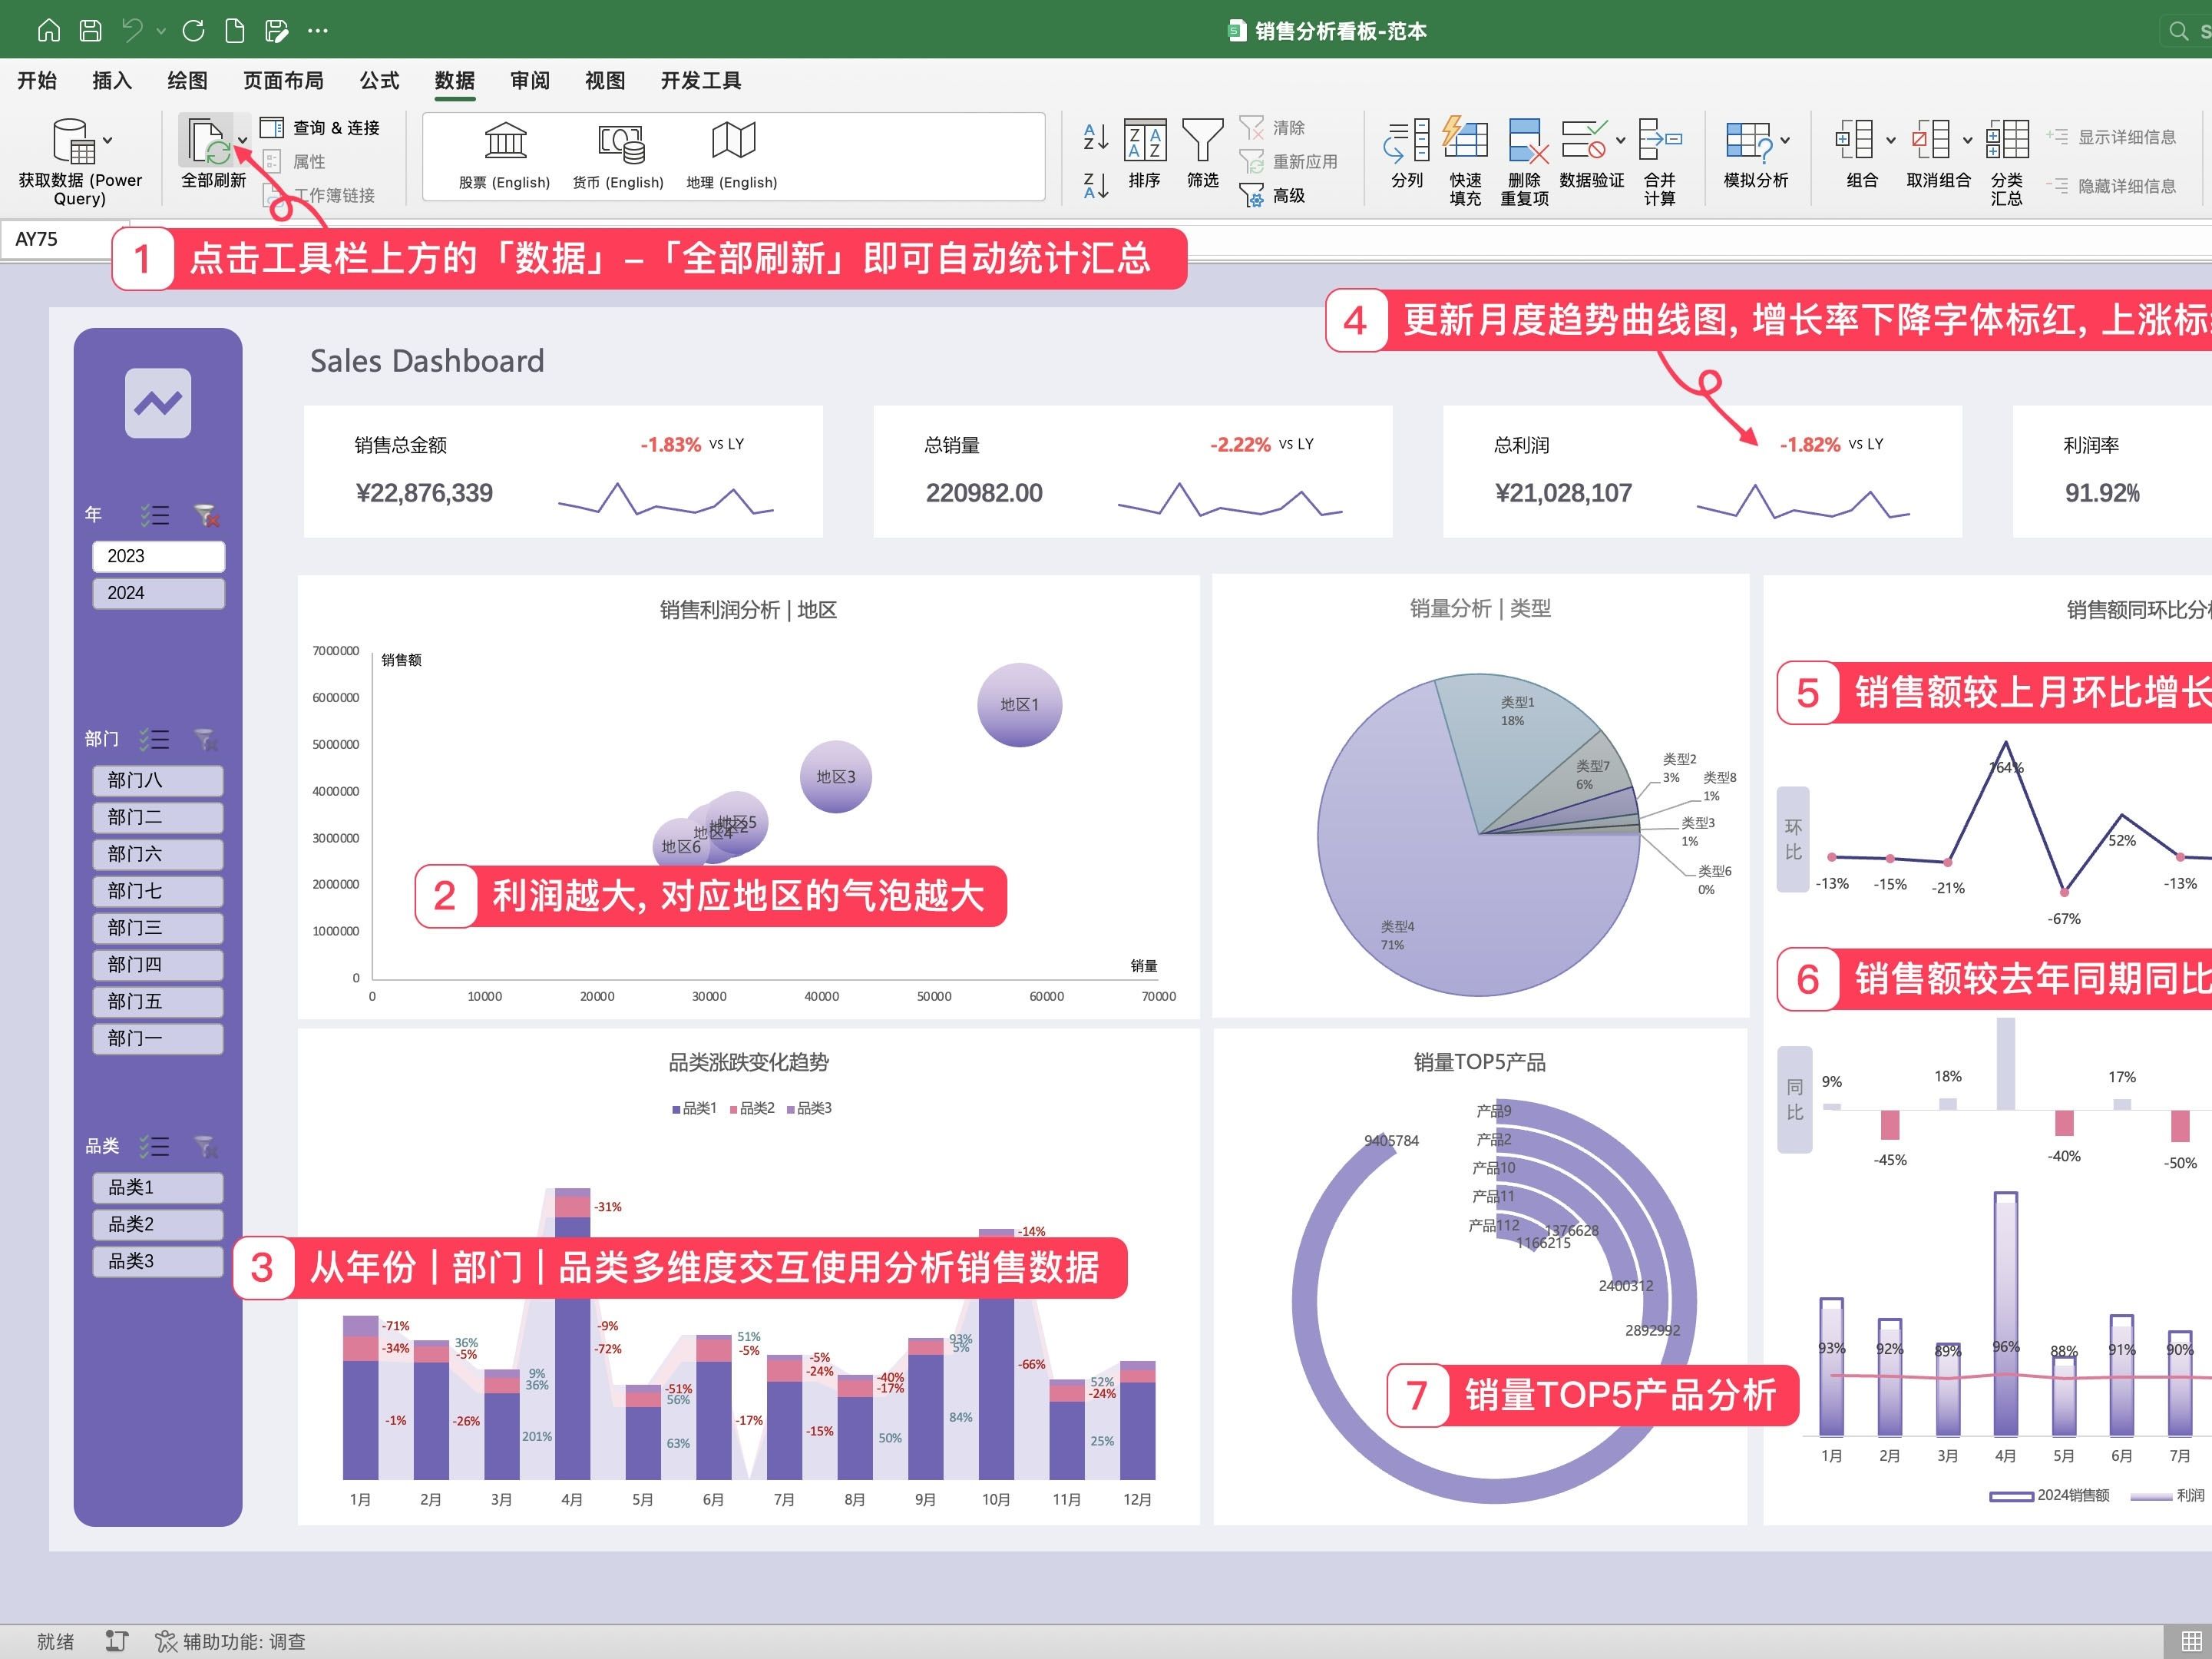Viewport: 2212px width, 1659px height.
Task: Sort descending Z to A icon
Action: pyautogui.click(x=1096, y=185)
